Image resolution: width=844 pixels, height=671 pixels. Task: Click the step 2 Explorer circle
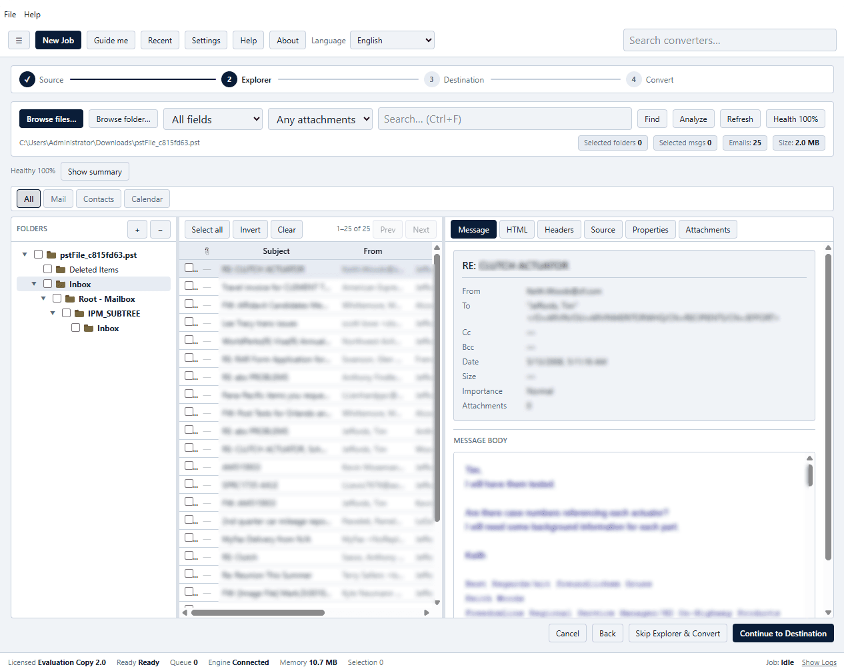[x=229, y=79]
